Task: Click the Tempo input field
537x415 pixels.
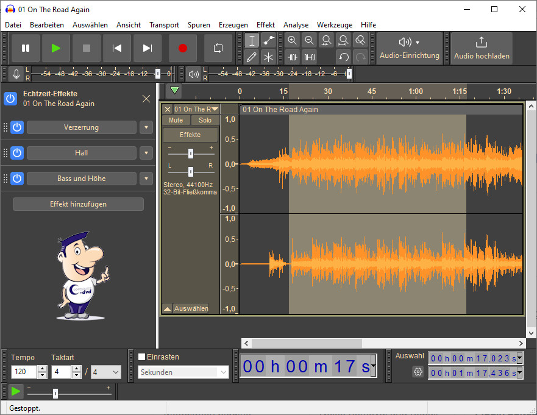Action: 24,372
